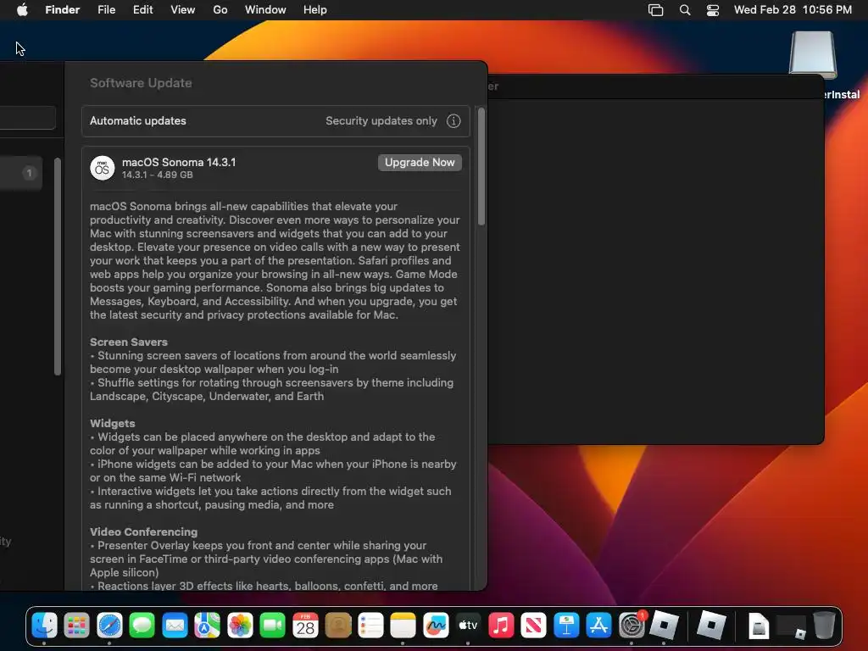Open the Go menu
Screen dimensions: 868x651
(220, 10)
